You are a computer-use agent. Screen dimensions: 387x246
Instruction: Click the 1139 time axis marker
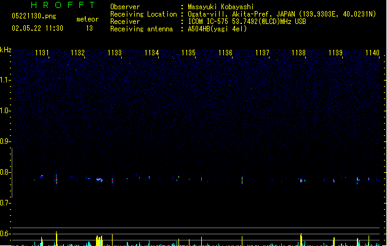(x=336, y=53)
